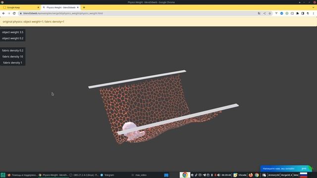This screenshot has height=178, width=317.
Task: Switch to the Google Keep tab
Action: point(20,7)
